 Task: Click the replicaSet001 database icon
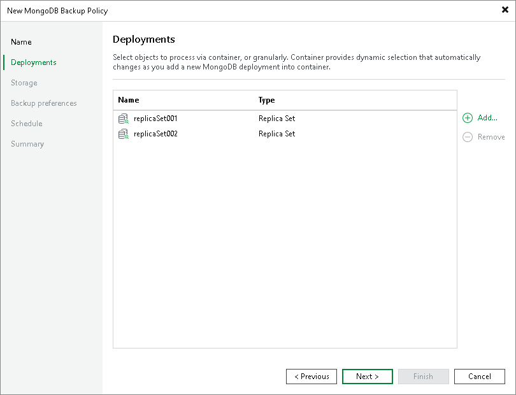[x=124, y=118]
